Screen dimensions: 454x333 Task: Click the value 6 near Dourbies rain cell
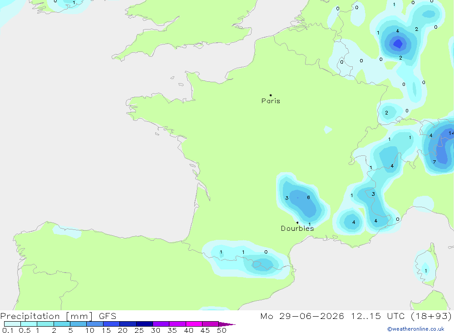pyautogui.click(x=308, y=197)
